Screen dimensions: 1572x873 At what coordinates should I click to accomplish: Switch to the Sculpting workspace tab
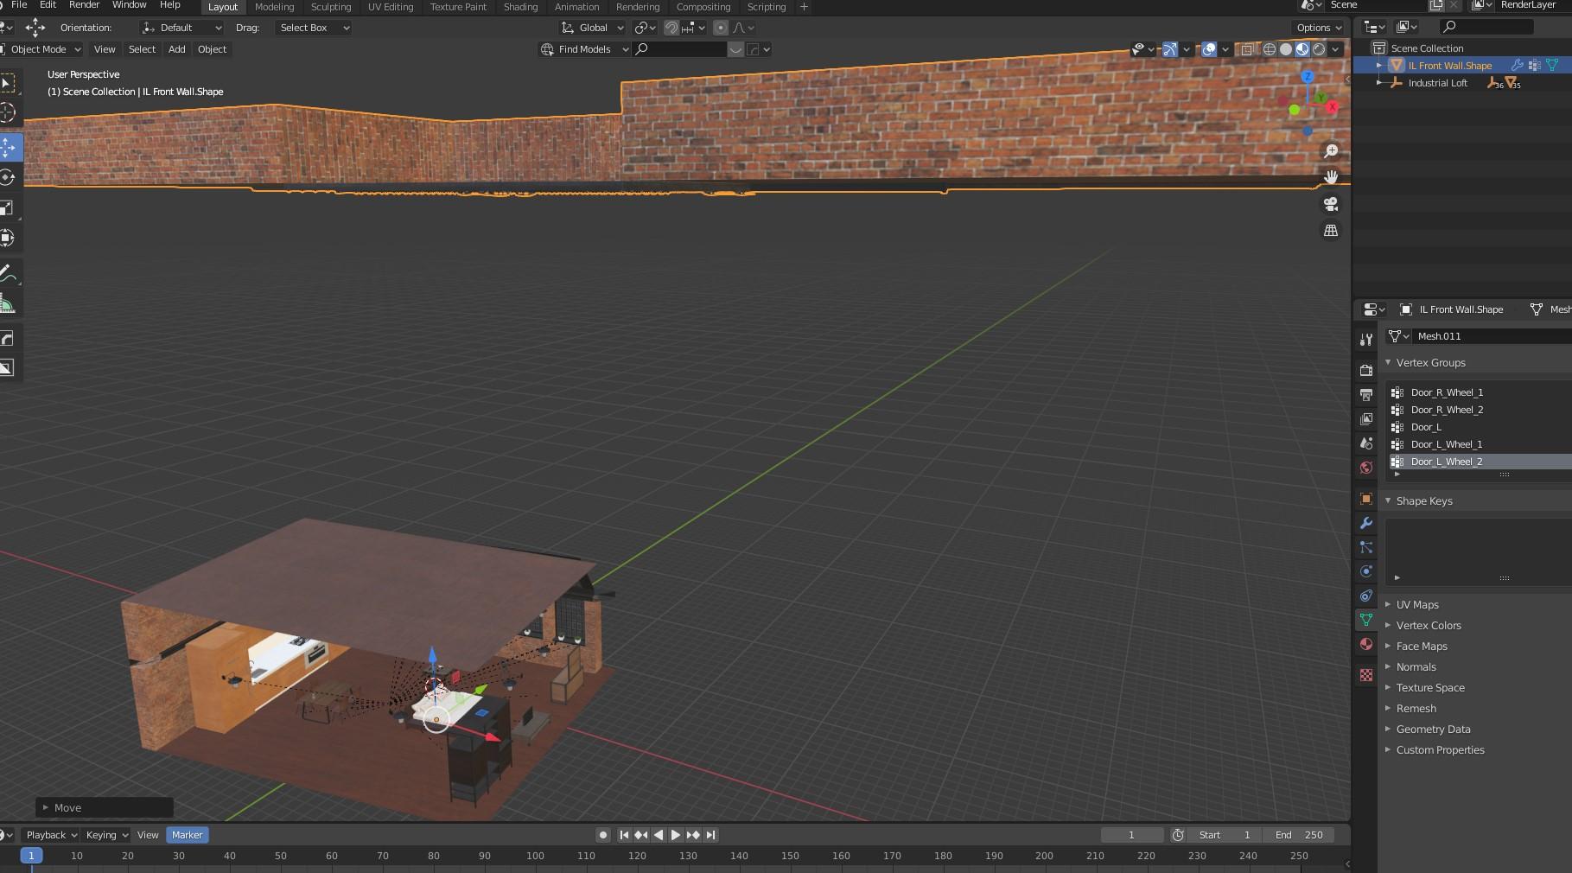coord(331,7)
